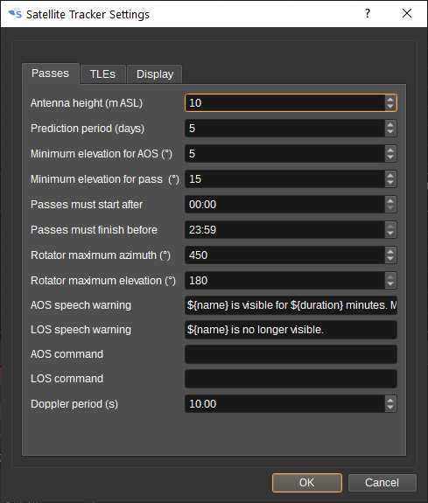Image resolution: width=428 pixels, height=503 pixels.
Task: Cancel the Satellite Tracker Settings dialog
Action: (x=382, y=483)
